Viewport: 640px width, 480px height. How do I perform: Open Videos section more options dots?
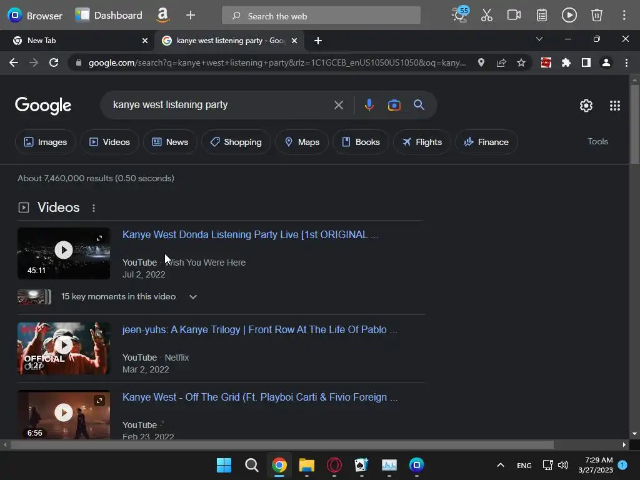(x=94, y=208)
